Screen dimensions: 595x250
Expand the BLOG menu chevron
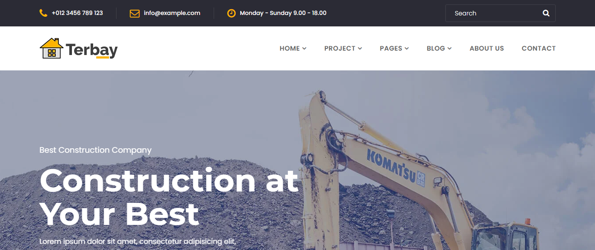pyautogui.click(x=450, y=48)
